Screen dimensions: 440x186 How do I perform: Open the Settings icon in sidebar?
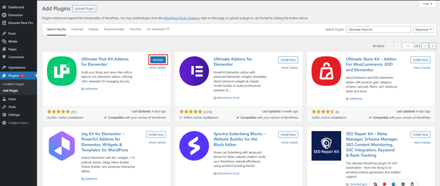4,115
